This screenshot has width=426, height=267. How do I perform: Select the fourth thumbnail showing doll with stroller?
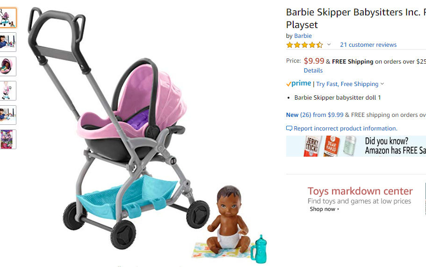[x=8, y=91]
